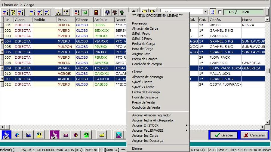Select row 008 in the lines grid

click(8, 63)
